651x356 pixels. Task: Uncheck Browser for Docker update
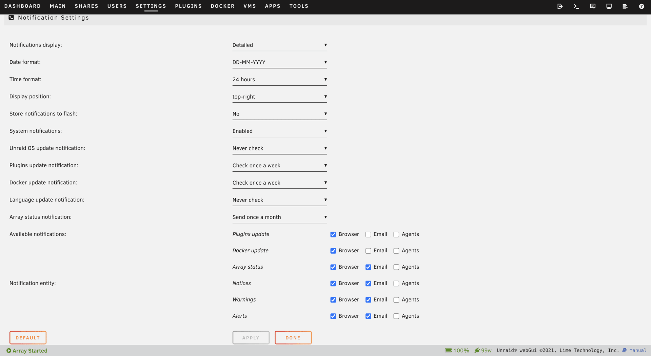333,251
